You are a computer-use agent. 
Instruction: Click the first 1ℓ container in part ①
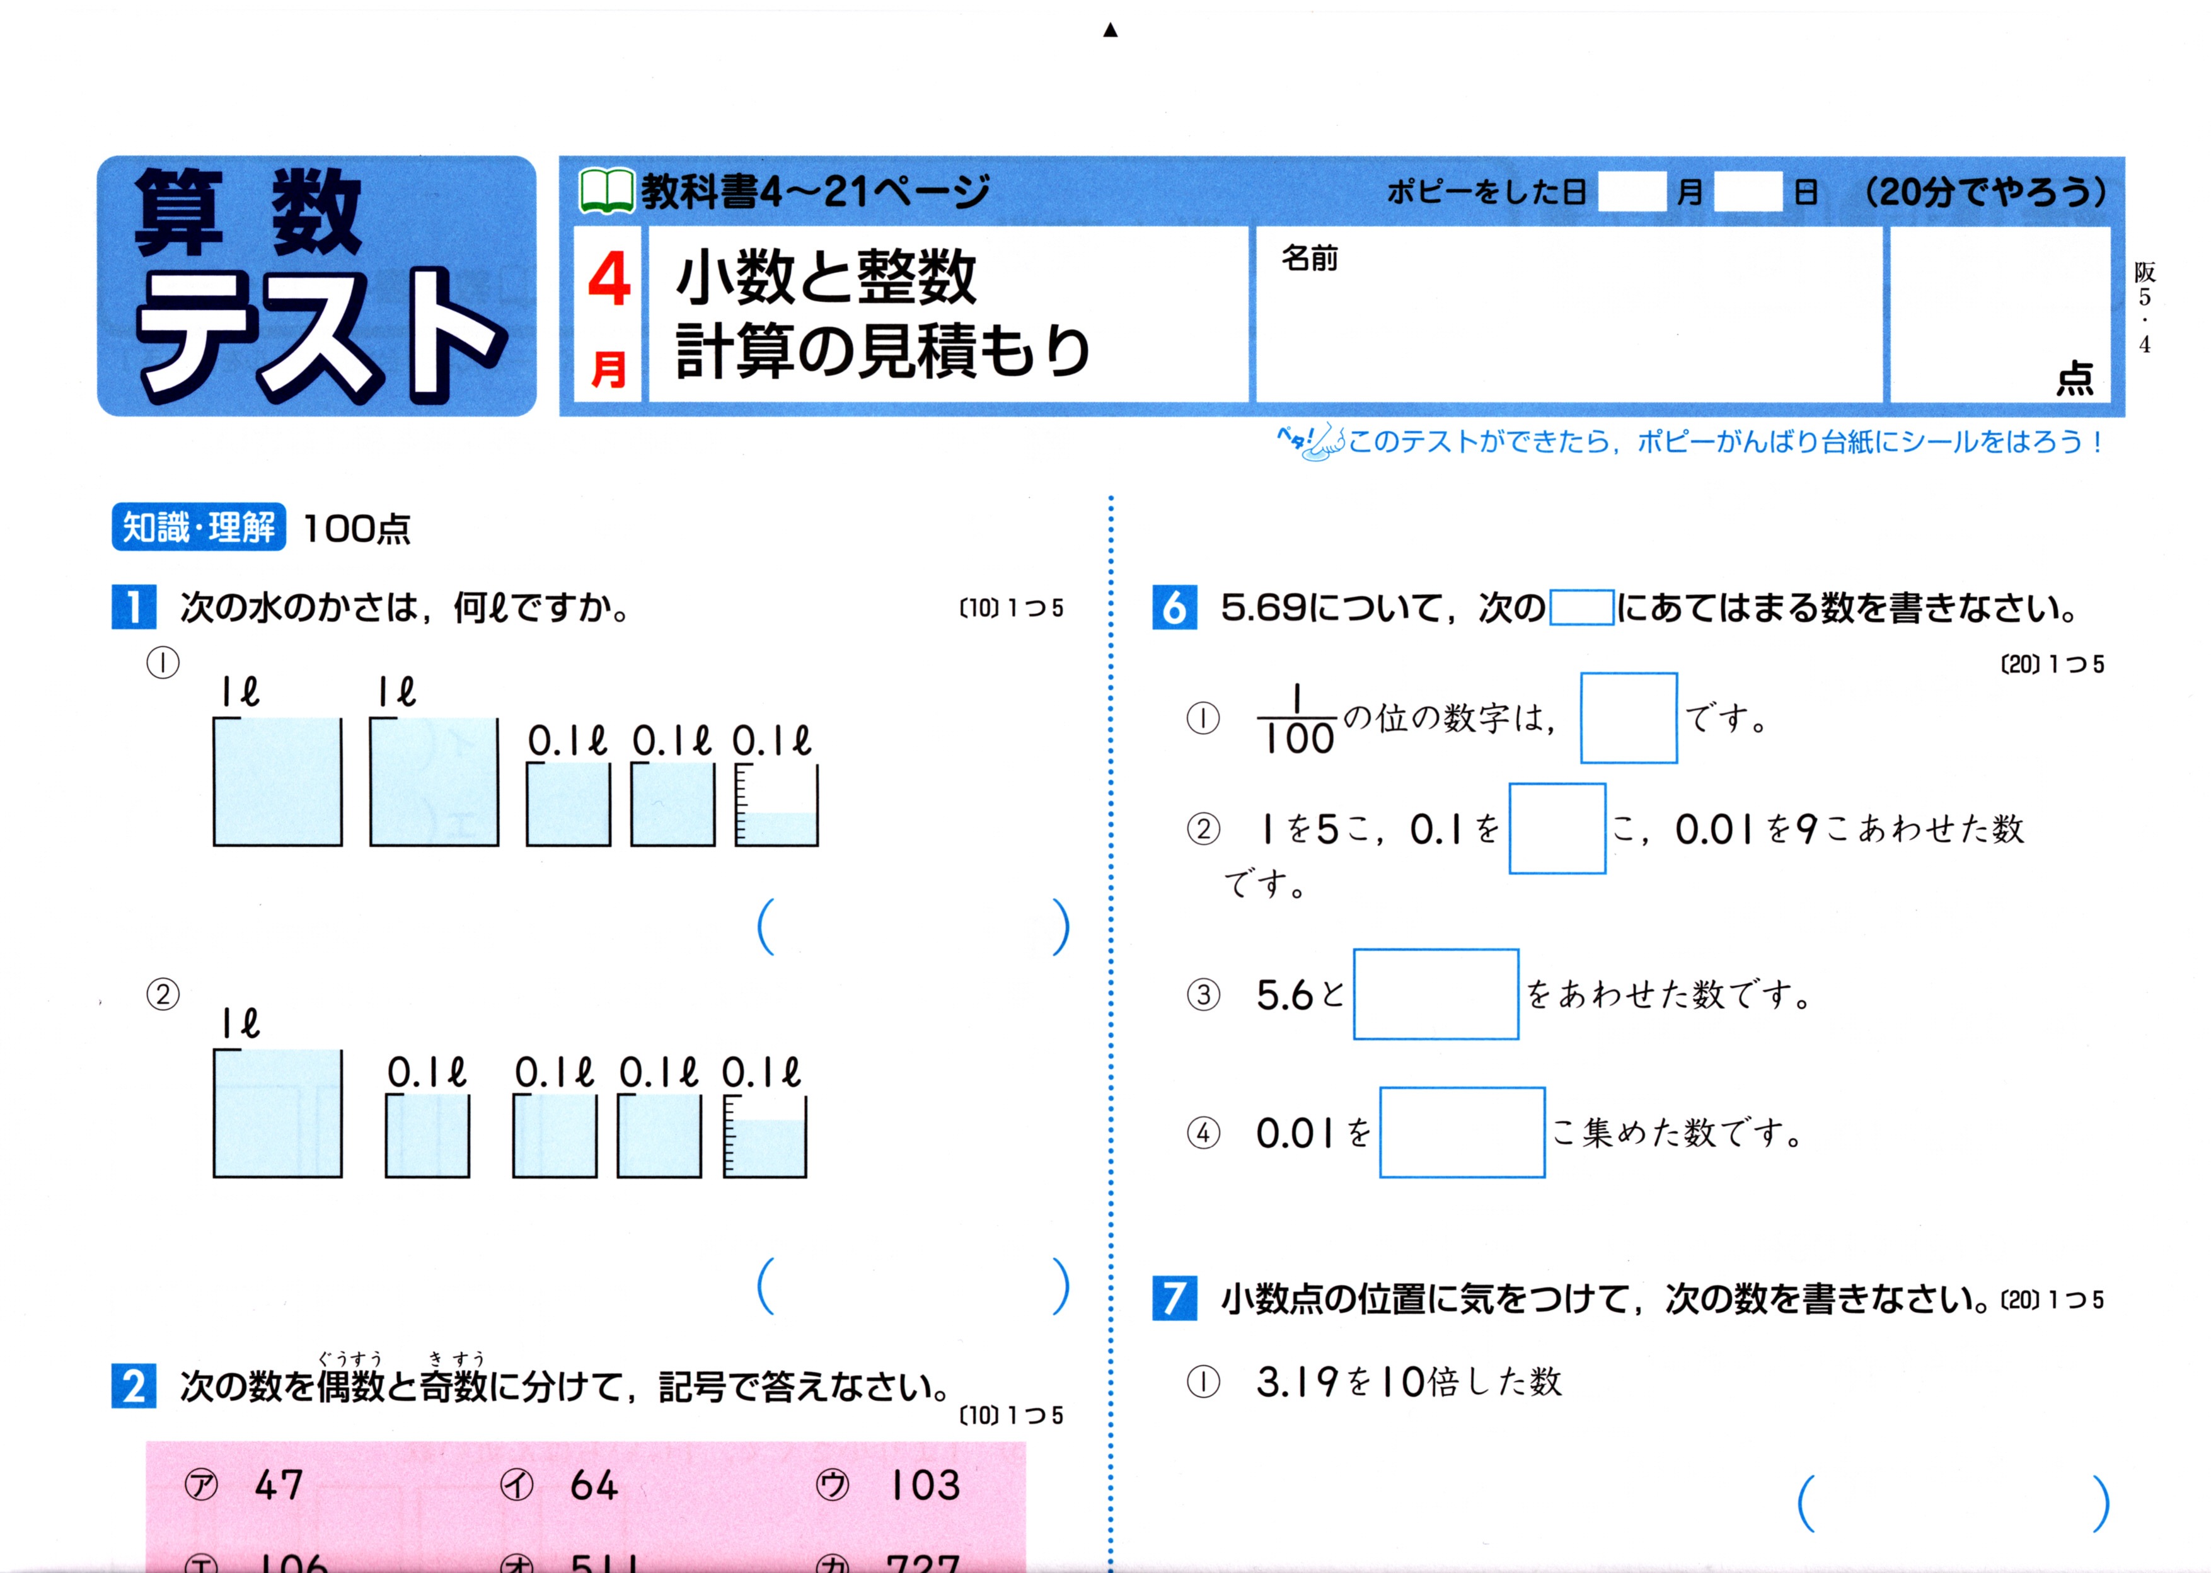pos(278,781)
